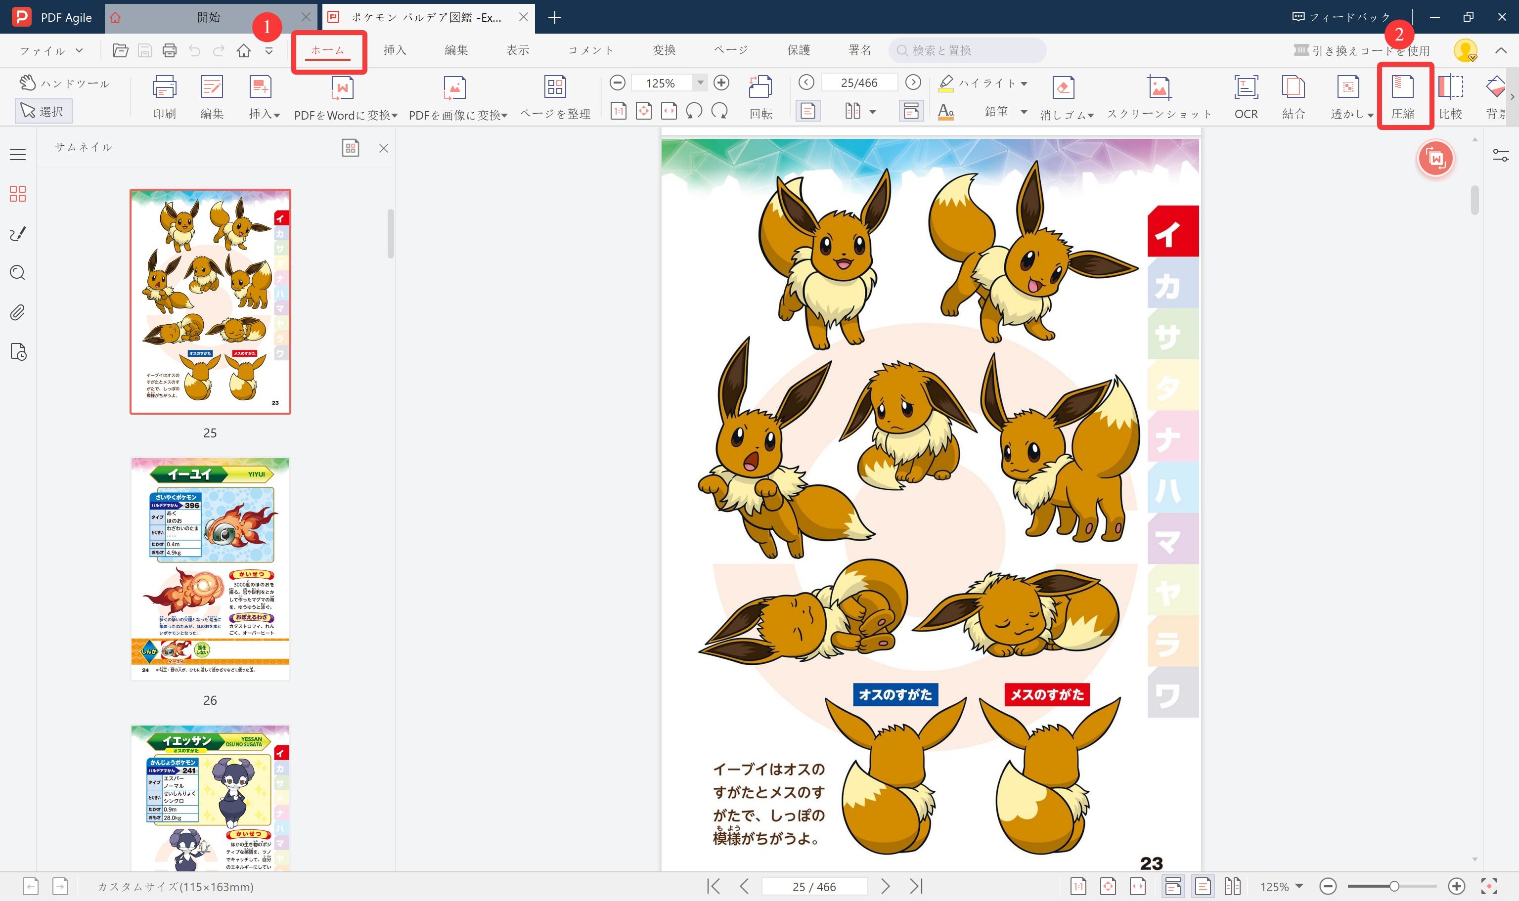Activate the 選択 selection button

[43, 111]
